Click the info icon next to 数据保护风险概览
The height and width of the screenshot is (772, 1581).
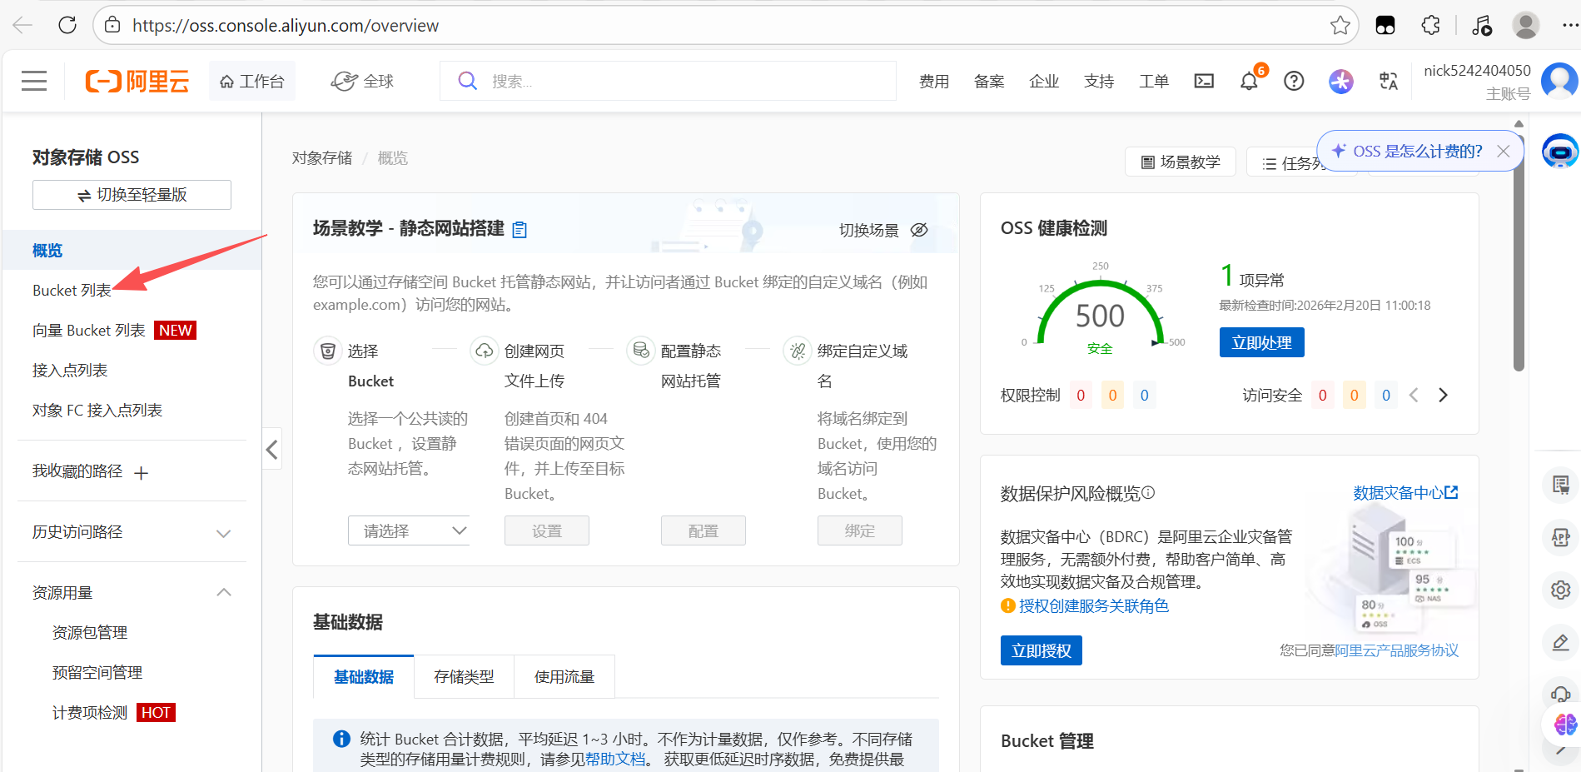[x=1148, y=493]
